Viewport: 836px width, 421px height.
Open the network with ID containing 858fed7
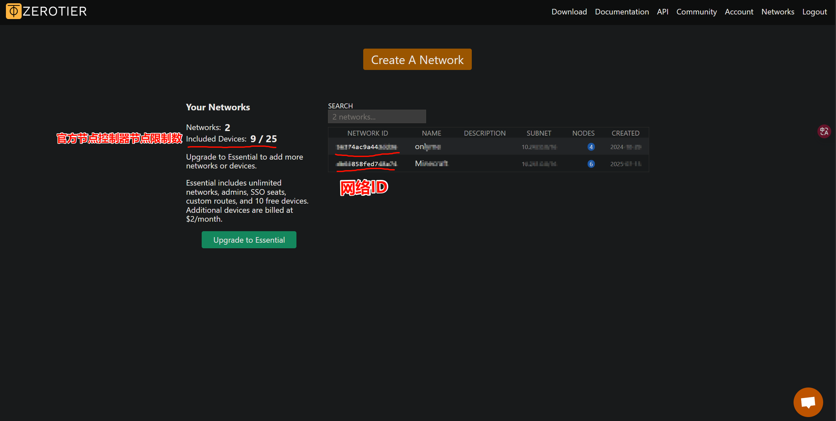[367, 164]
